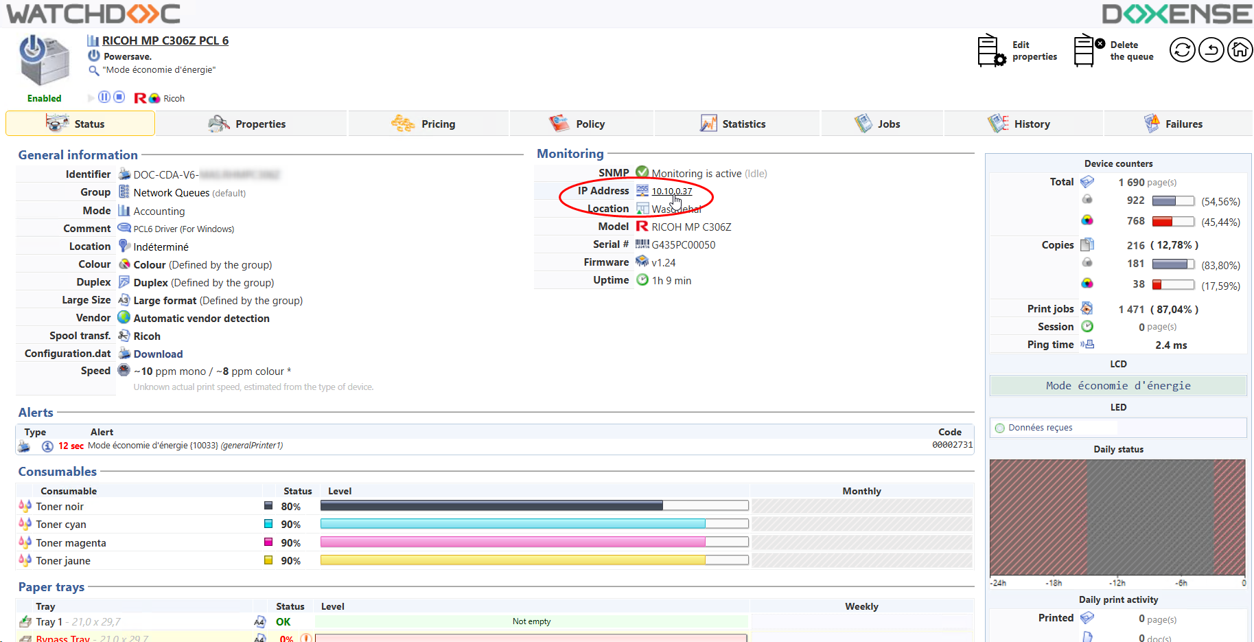Click the Serial number barcode icon
Screen dimensions: 1254x642
(642, 244)
